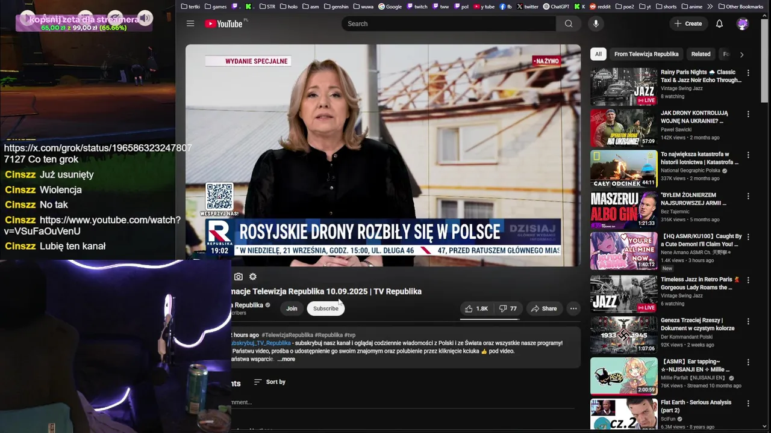Image resolution: width=771 pixels, height=433 pixels.
Task: Click the Join button
Action: click(292, 309)
